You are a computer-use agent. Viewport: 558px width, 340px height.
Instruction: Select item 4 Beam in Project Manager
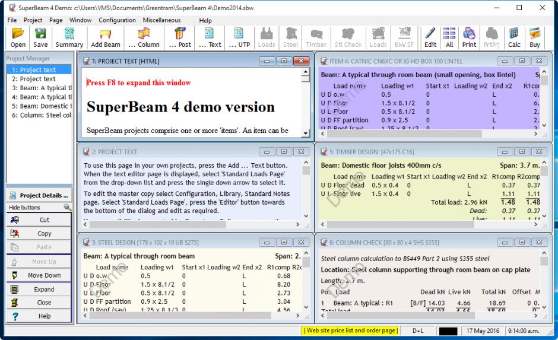point(39,97)
